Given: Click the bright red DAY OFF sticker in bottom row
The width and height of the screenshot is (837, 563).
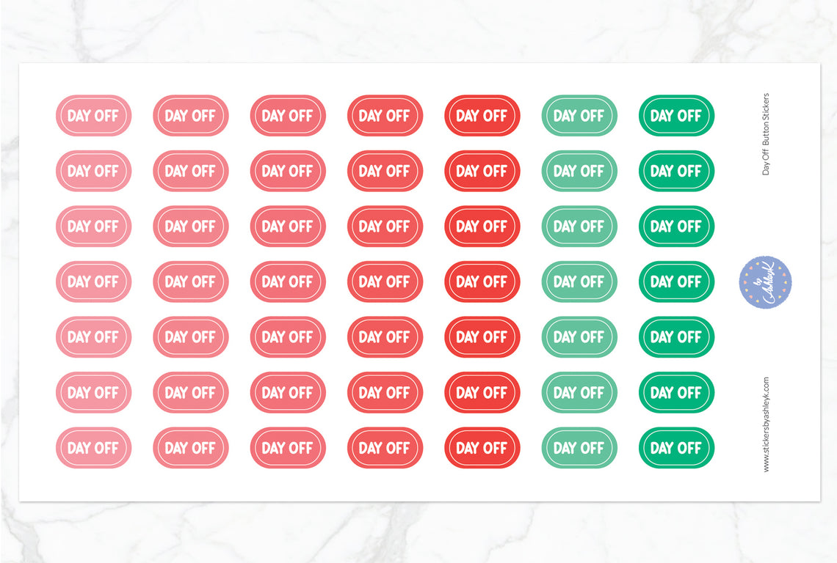Looking at the screenshot, I should tap(482, 448).
